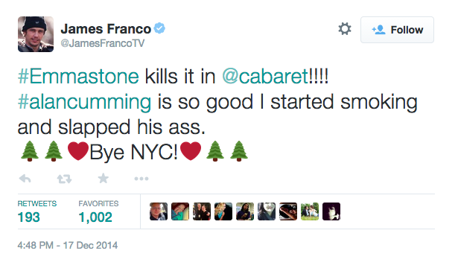
Task: Open the three-dot more options icon
Action: 141,179
